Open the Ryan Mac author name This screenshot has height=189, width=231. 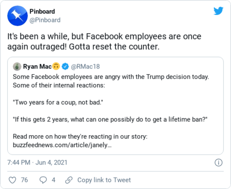point(37,67)
